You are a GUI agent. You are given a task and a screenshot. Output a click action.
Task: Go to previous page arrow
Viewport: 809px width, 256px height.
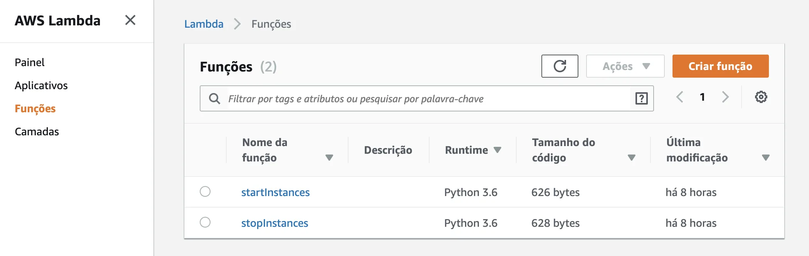tap(680, 97)
